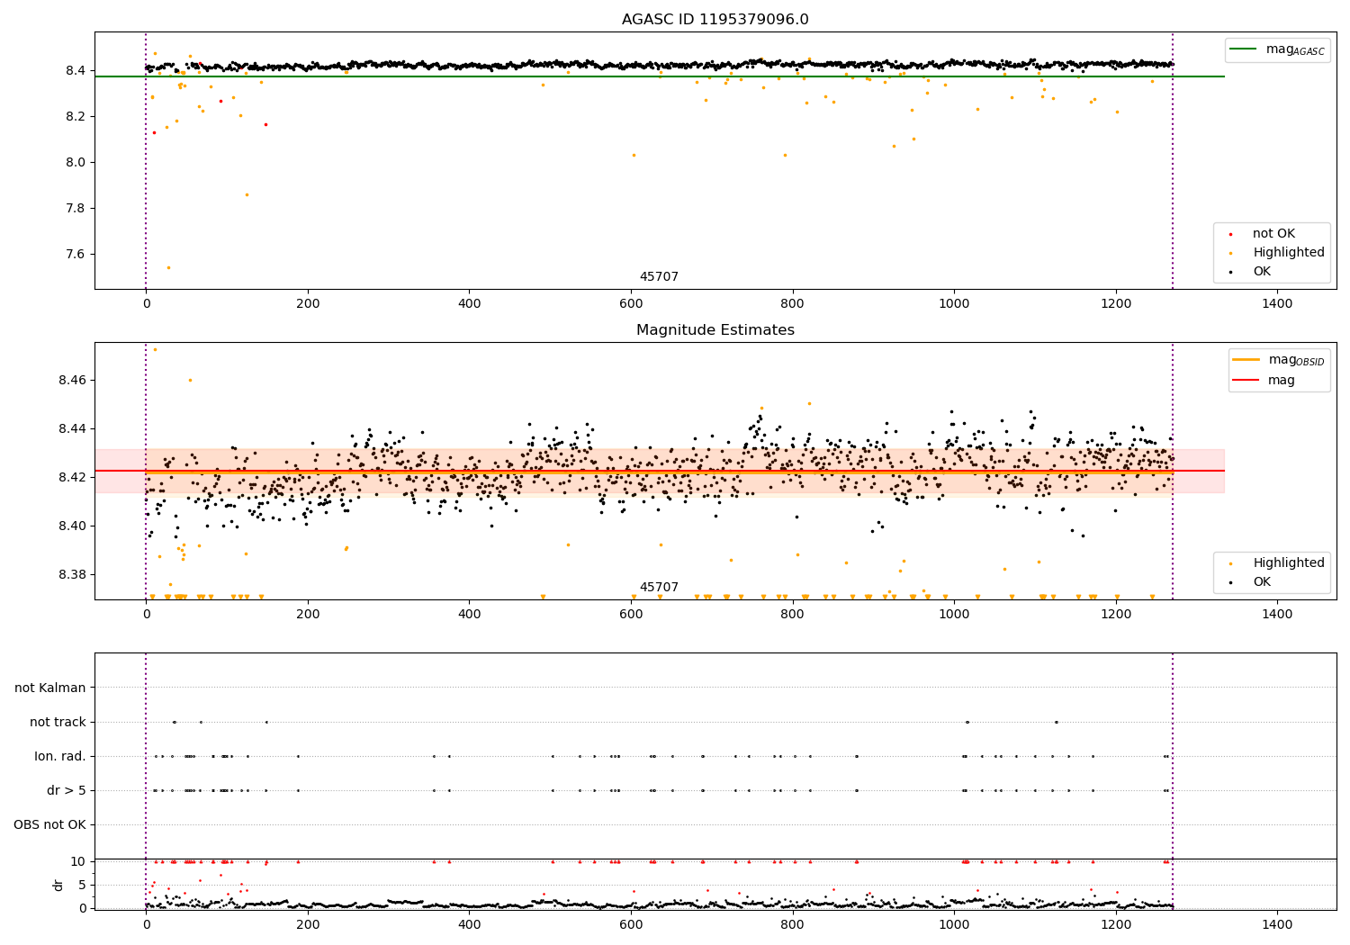Click the 8.4 y-tick in top plot
Viewport: 1350px width, 945px height.
tap(76, 71)
